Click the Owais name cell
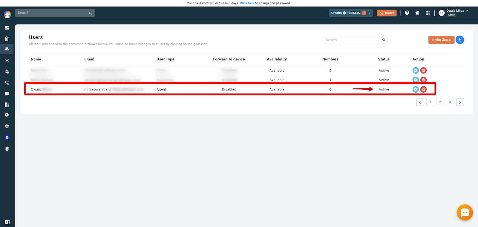The width and height of the screenshot is (478, 227). [41, 89]
